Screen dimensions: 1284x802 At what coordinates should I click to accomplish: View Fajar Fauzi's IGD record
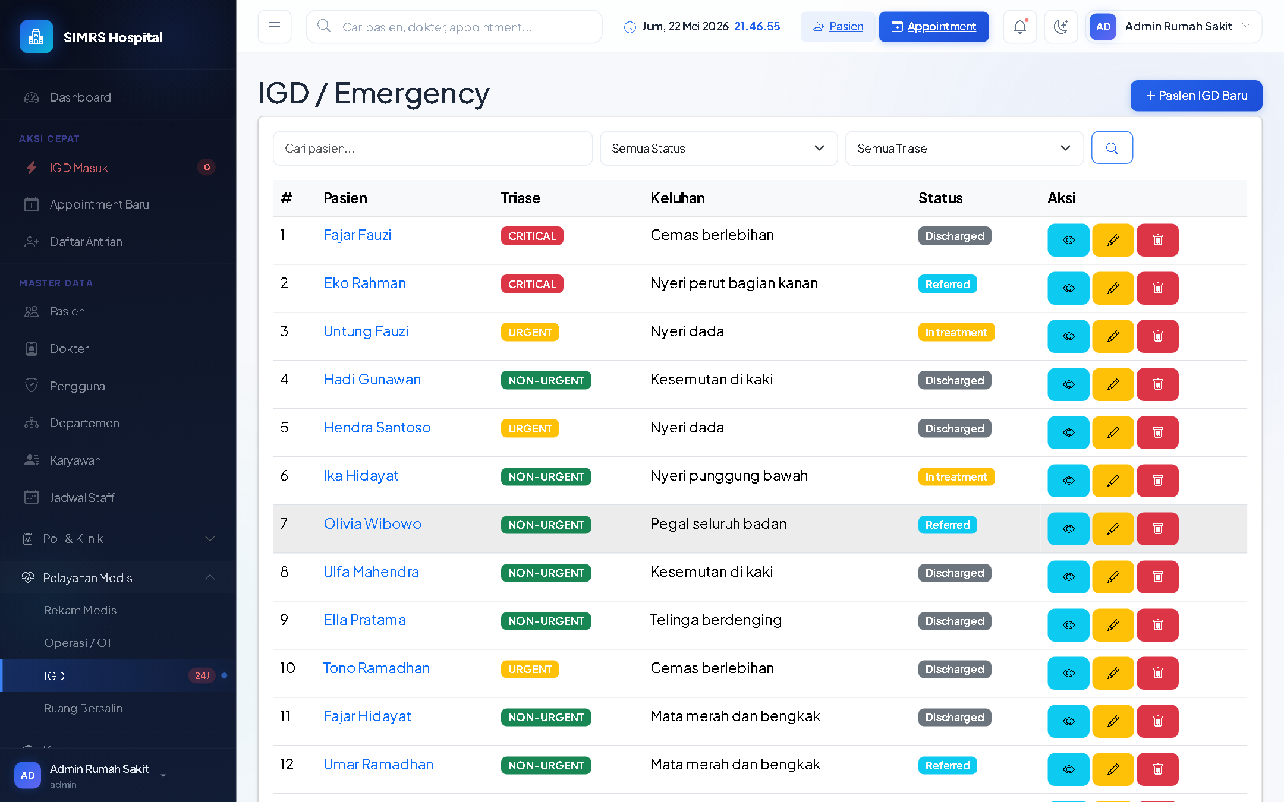1068,240
